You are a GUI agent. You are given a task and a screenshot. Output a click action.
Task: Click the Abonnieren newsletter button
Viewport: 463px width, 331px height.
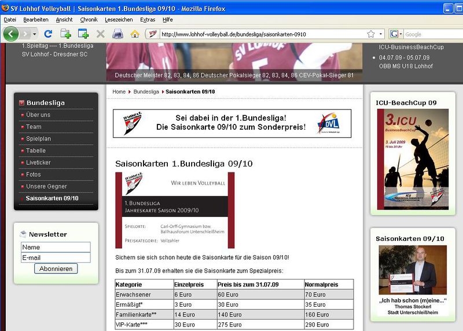[x=56, y=269]
